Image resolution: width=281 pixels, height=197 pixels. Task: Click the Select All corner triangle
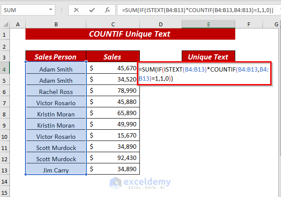[6, 25]
